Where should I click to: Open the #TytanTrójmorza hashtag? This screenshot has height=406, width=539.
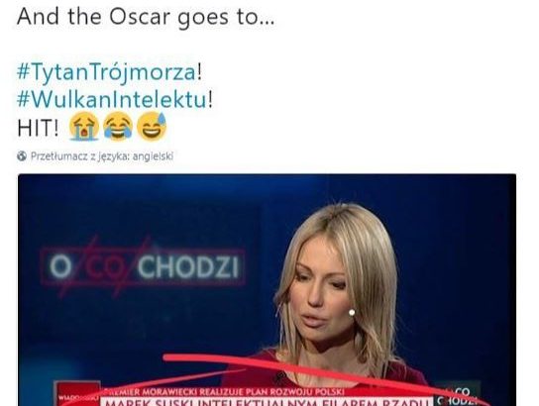tap(106, 73)
